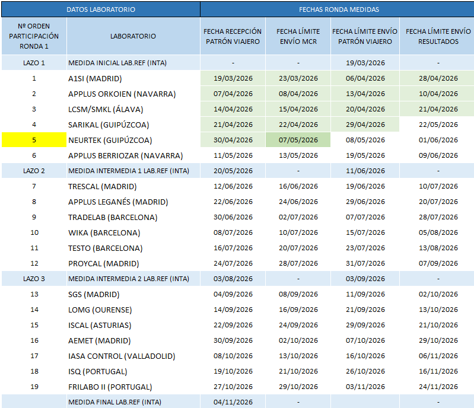474x408 pixels.
Task: Select the MEDIDA FINAL LAB.REF (INTA) cell
Action: (x=133, y=402)
